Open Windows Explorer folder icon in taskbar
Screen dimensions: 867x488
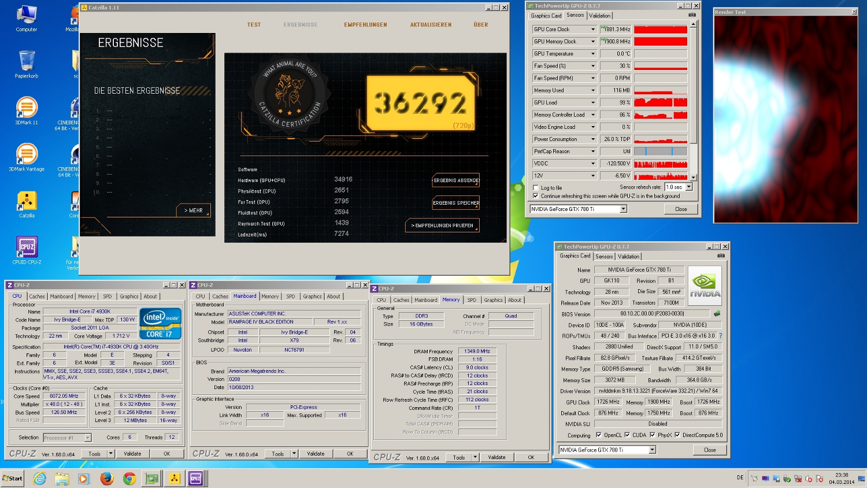pyautogui.click(x=62, y=478)
